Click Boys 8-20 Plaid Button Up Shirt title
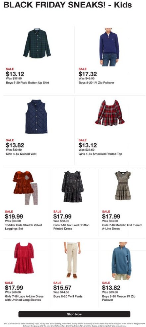Viewport: 146px width, 327px height. (28, 83)
